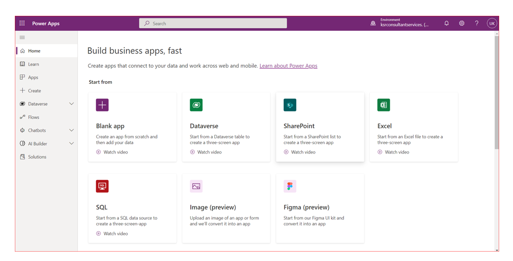Watch video on the Dataverse card

point(206,152)
